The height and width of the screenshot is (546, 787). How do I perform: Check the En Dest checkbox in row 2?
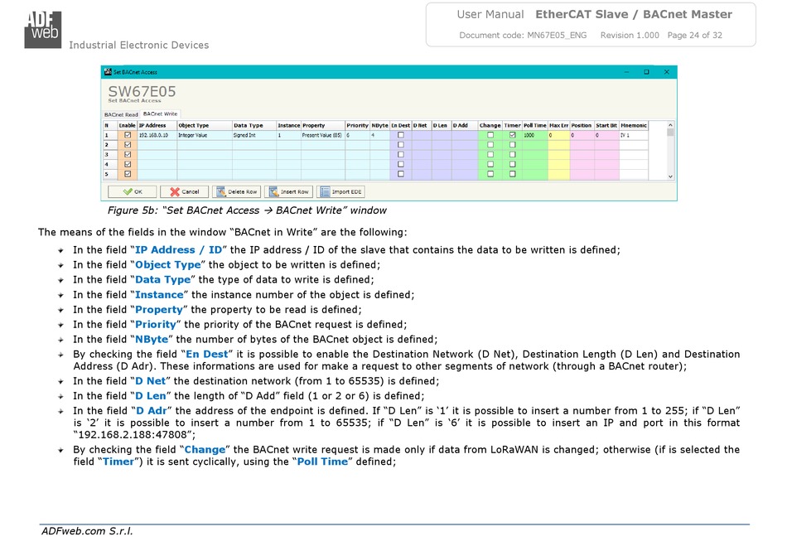point(400,144)
